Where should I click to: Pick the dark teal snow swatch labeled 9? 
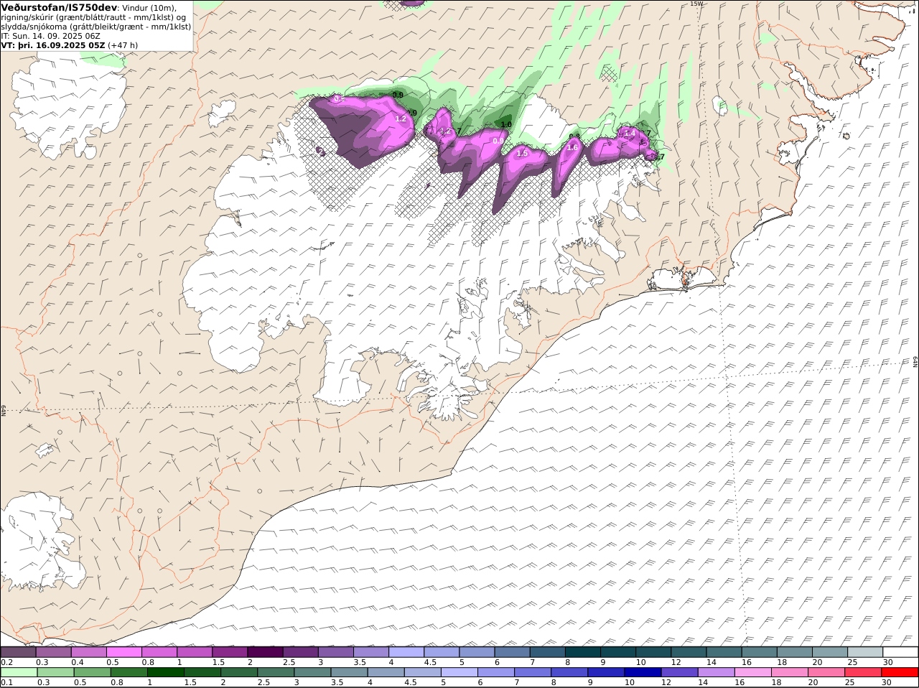[617, 652]
